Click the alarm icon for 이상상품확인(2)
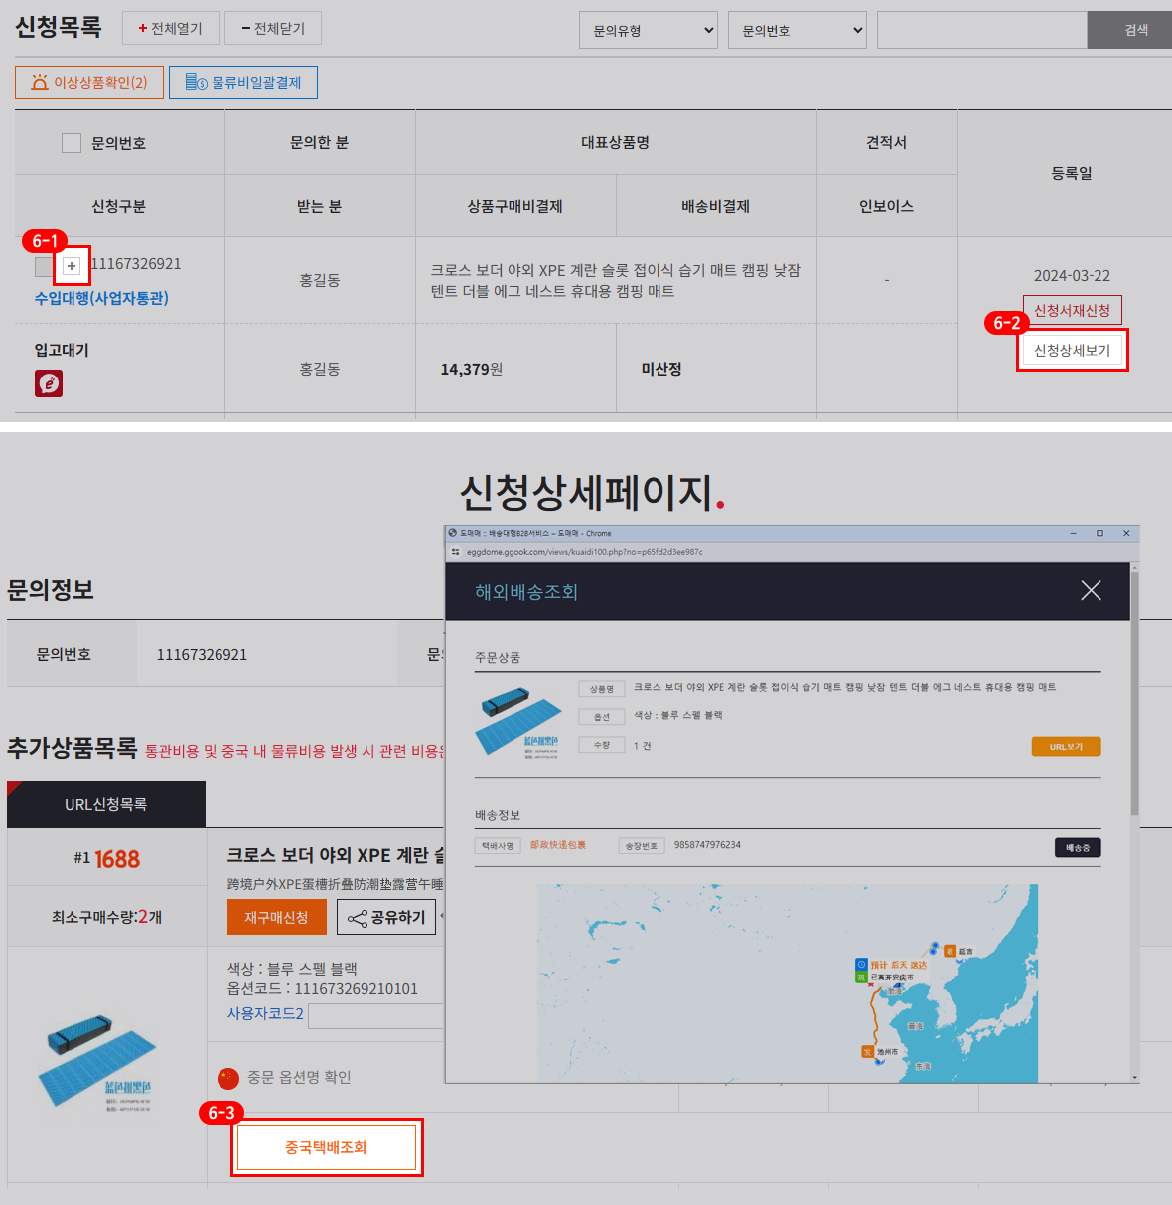The height and width of the screenshot is (1205, 1172). pyautogui.click(x=40, y=82)
